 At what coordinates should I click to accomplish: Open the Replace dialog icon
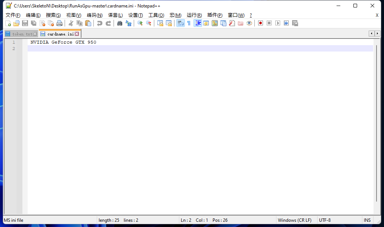click(x=128, y=23)
